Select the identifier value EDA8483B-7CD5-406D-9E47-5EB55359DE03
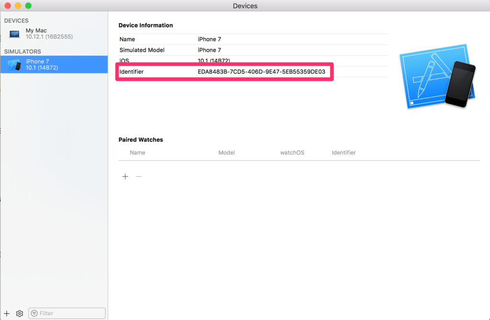Image resolution: width=490 pixels, height=320 pixels. tap(261, 72)
